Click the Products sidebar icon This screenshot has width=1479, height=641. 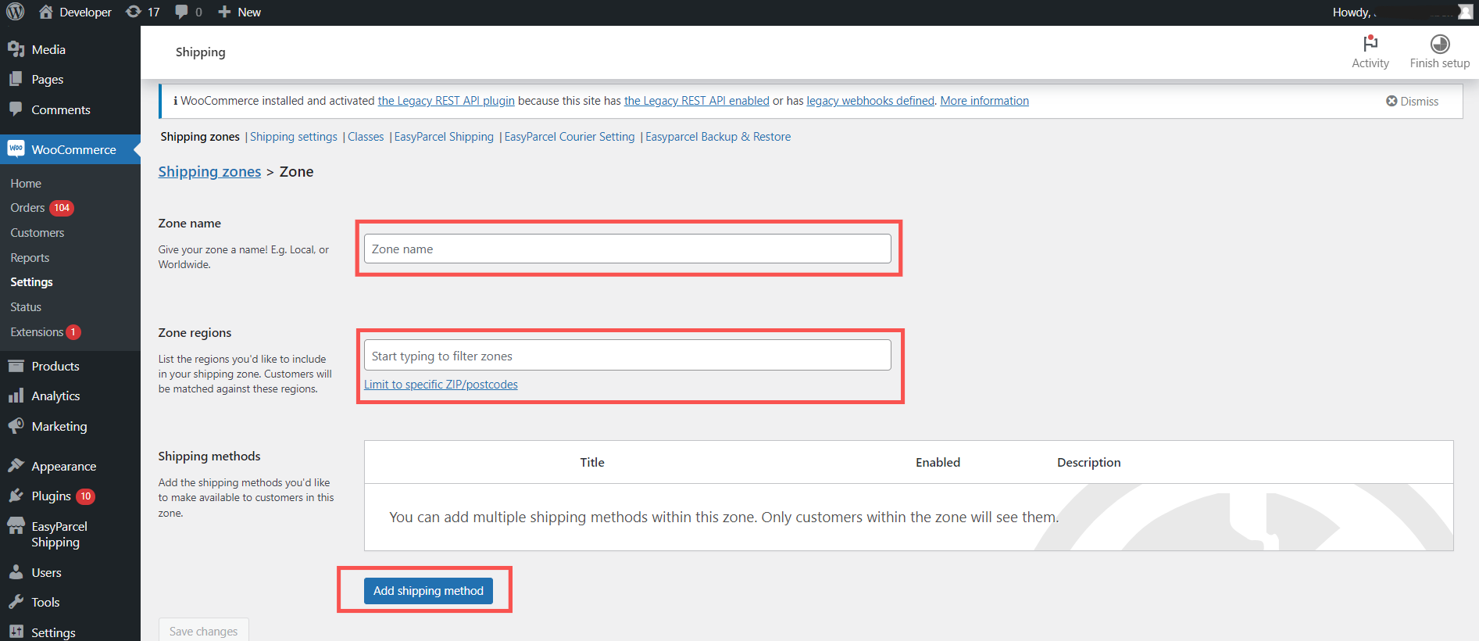(16, 366)
